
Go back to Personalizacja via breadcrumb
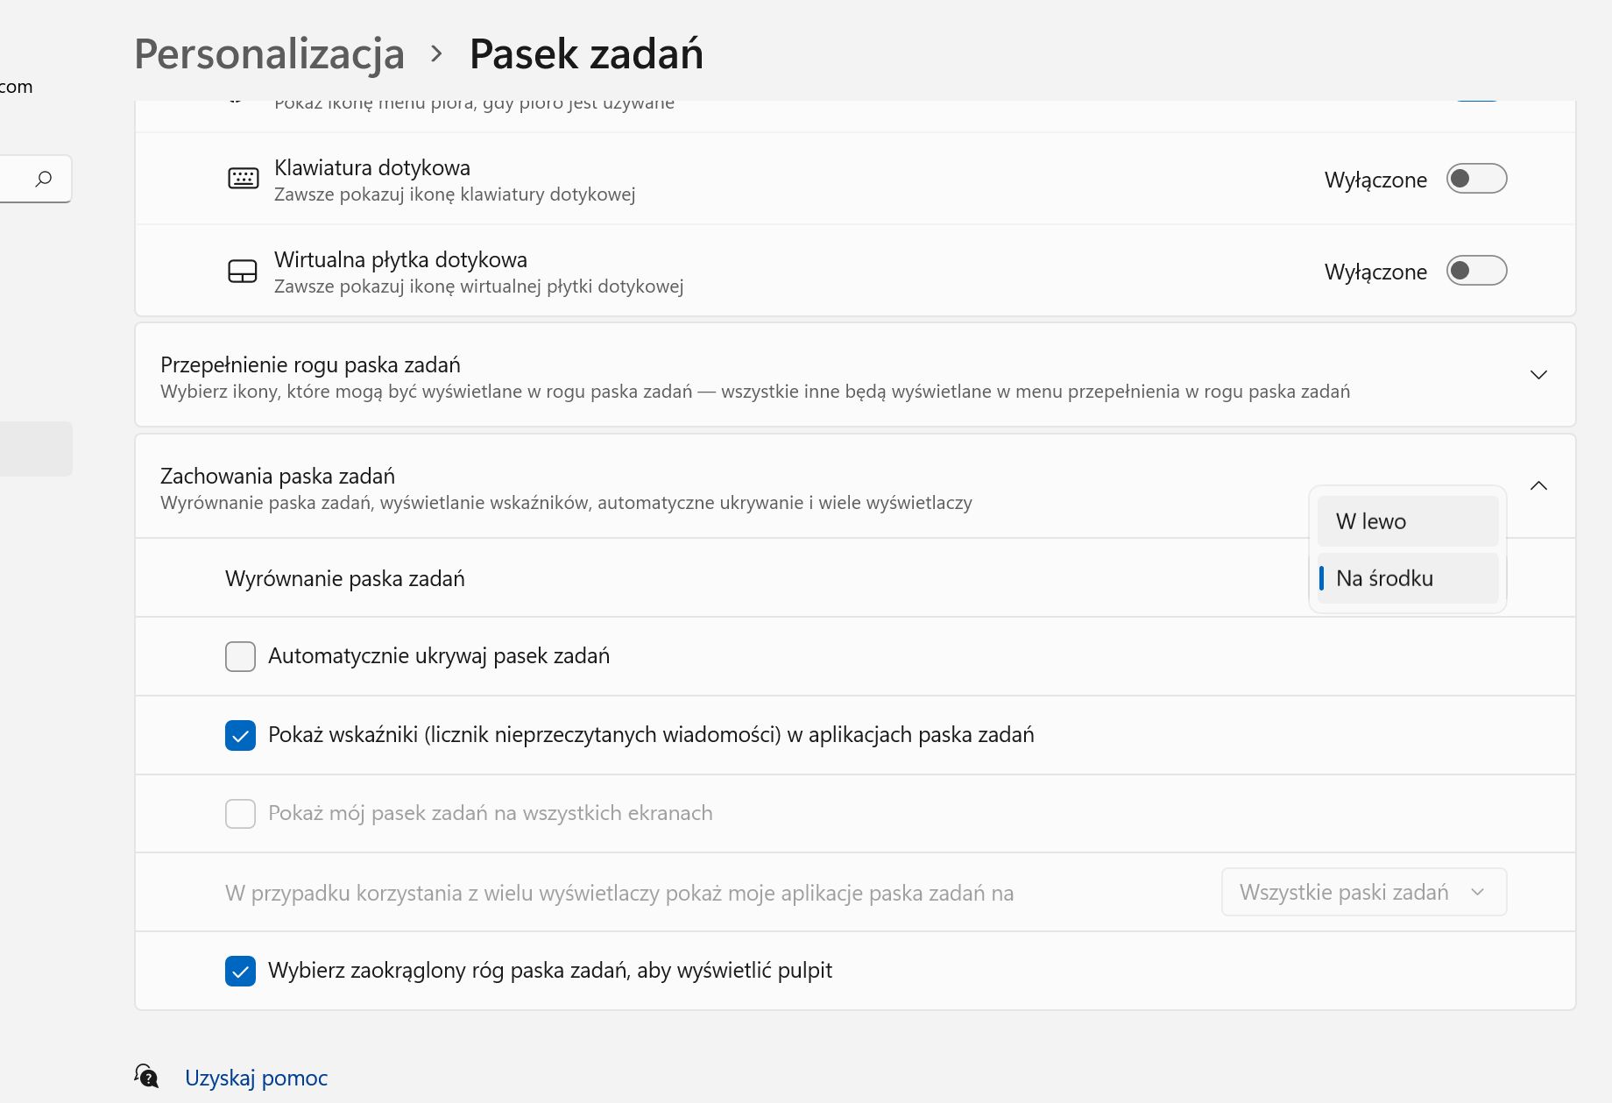pyautogui.click(x=269, y=53)
